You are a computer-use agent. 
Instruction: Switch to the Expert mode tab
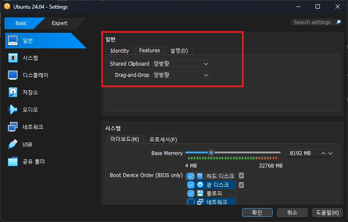click(59, 23)
